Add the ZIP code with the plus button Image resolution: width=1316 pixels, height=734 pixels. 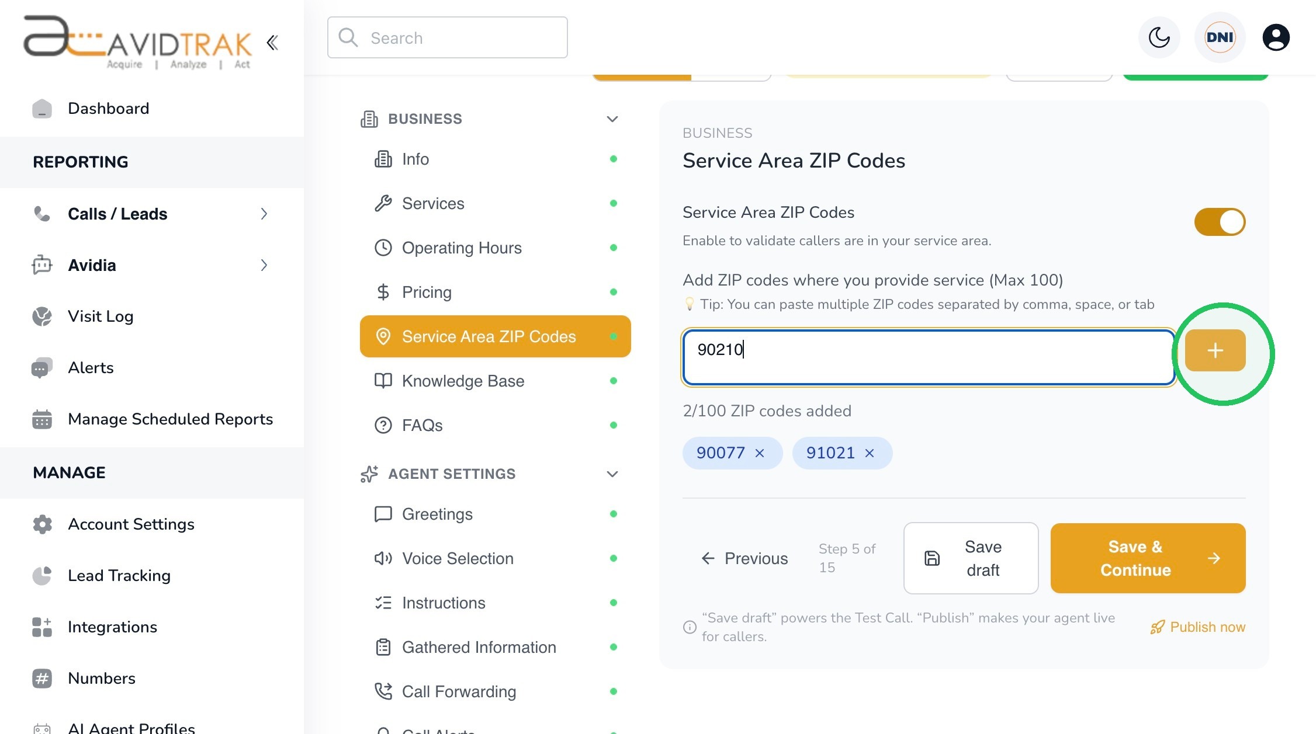click(1215, 350)
